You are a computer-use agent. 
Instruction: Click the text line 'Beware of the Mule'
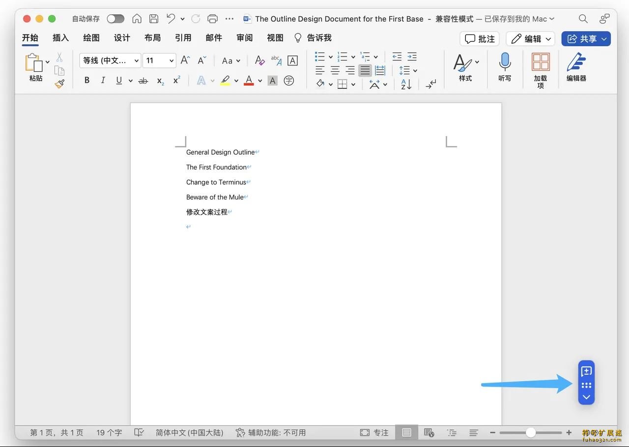[x=215, y=197]
